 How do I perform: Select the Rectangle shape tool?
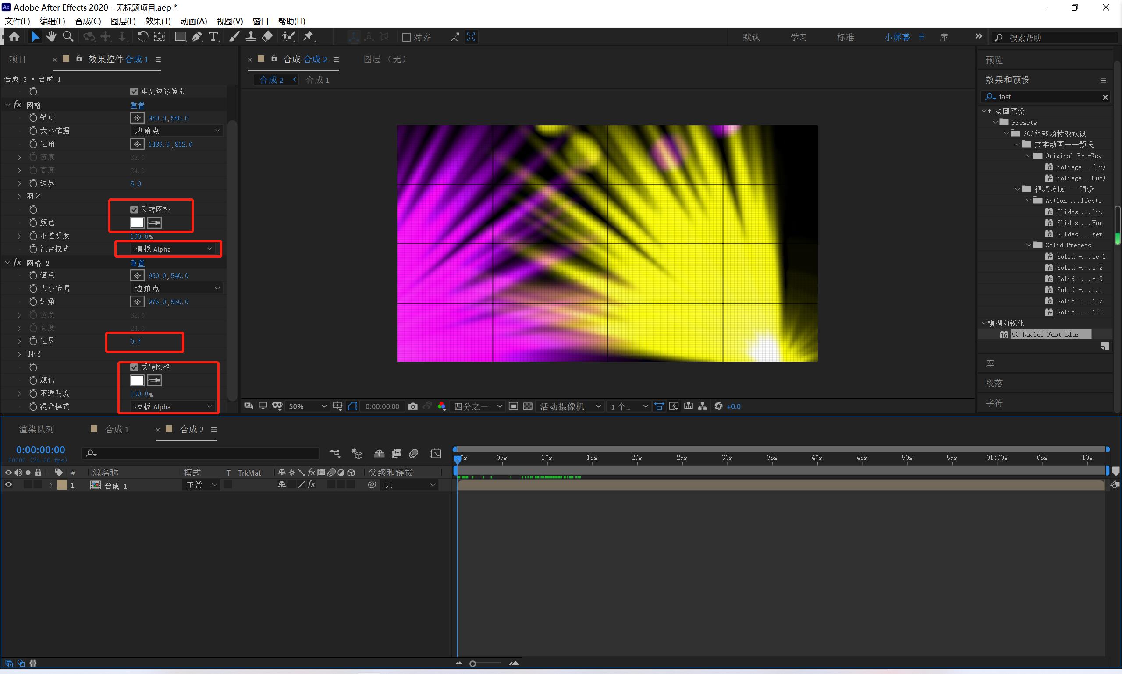(181, 37)
